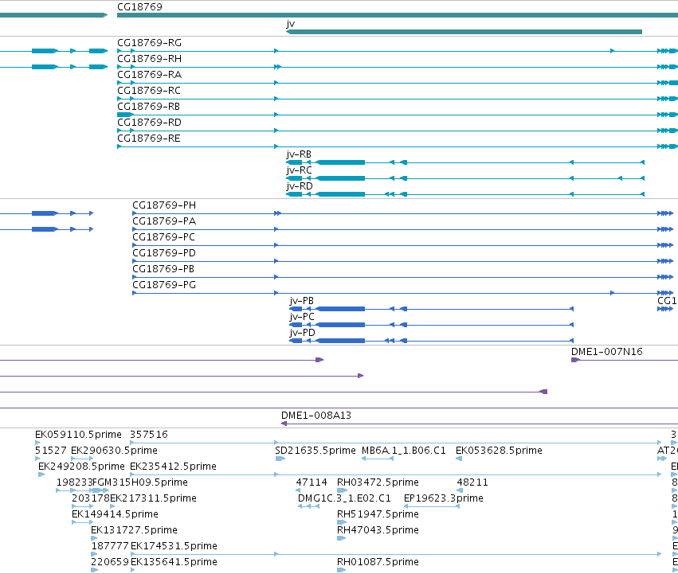Click the large exon of jv-RC transcript

pos(340,178)
